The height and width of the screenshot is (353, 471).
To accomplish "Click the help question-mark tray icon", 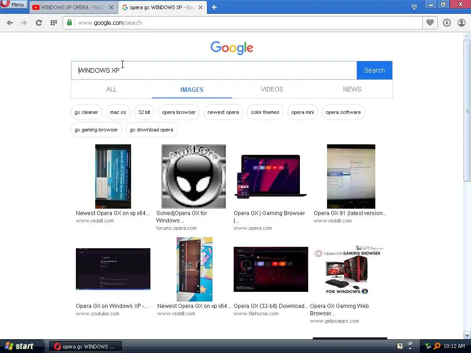I will (400, 346).
